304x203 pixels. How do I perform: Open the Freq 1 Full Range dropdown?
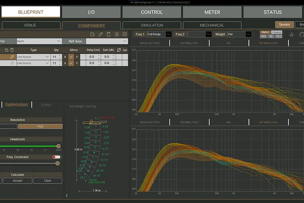pos(159,34)
